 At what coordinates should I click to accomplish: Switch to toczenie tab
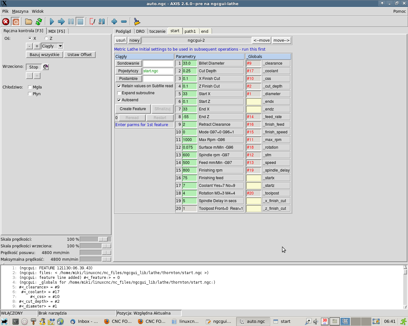tap(157, 31)
